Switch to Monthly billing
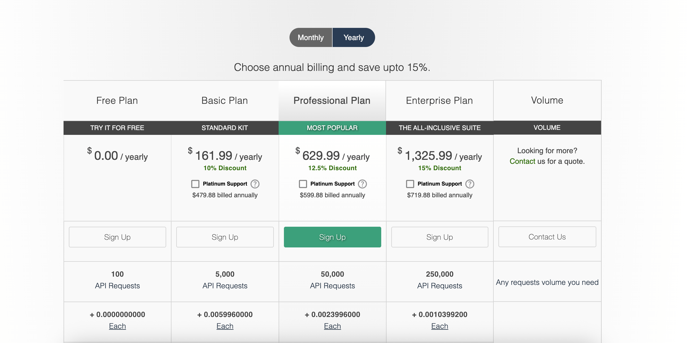Screen dimensions: 688x343 (311, 38)
